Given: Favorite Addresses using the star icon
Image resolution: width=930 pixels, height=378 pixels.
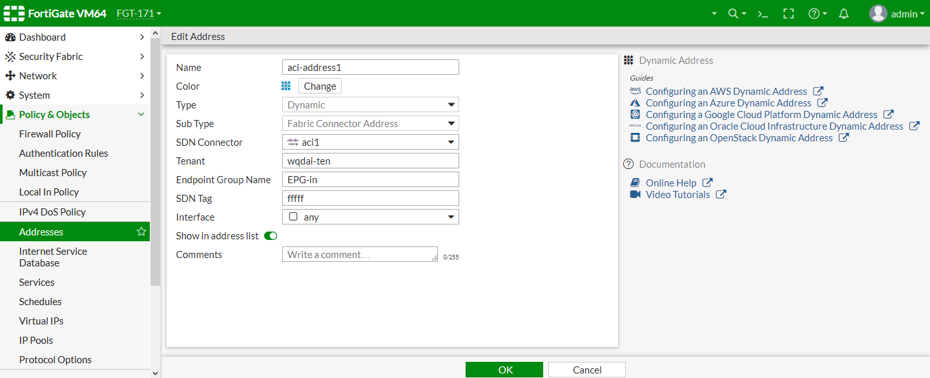Looking at the screenshot, I should (x=141, y=230).
